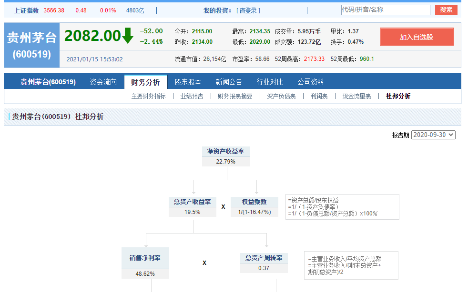Screen dimensions: 468x292
Task: Click the 22.79% value
Action: tap(225, 162)
